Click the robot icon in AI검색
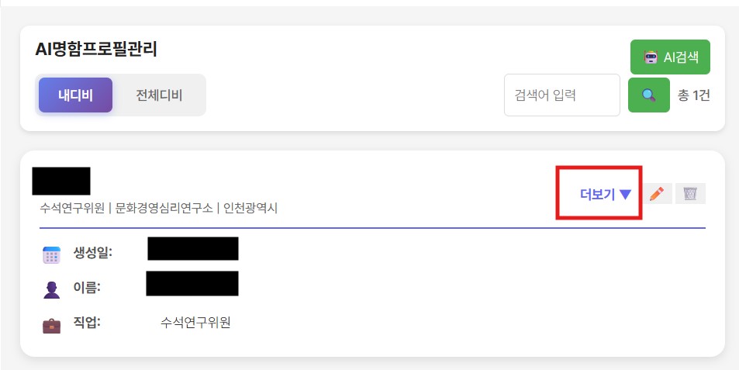 [650, 57]
